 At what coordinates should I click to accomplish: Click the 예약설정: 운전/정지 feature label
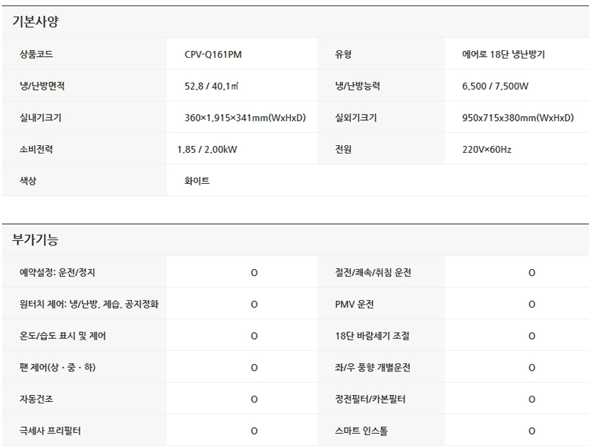click(58, 272)
